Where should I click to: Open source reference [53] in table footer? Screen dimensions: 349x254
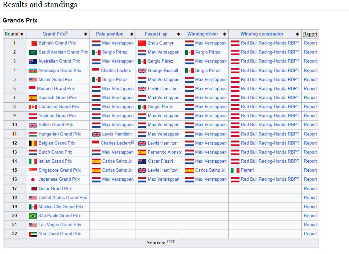173,242
